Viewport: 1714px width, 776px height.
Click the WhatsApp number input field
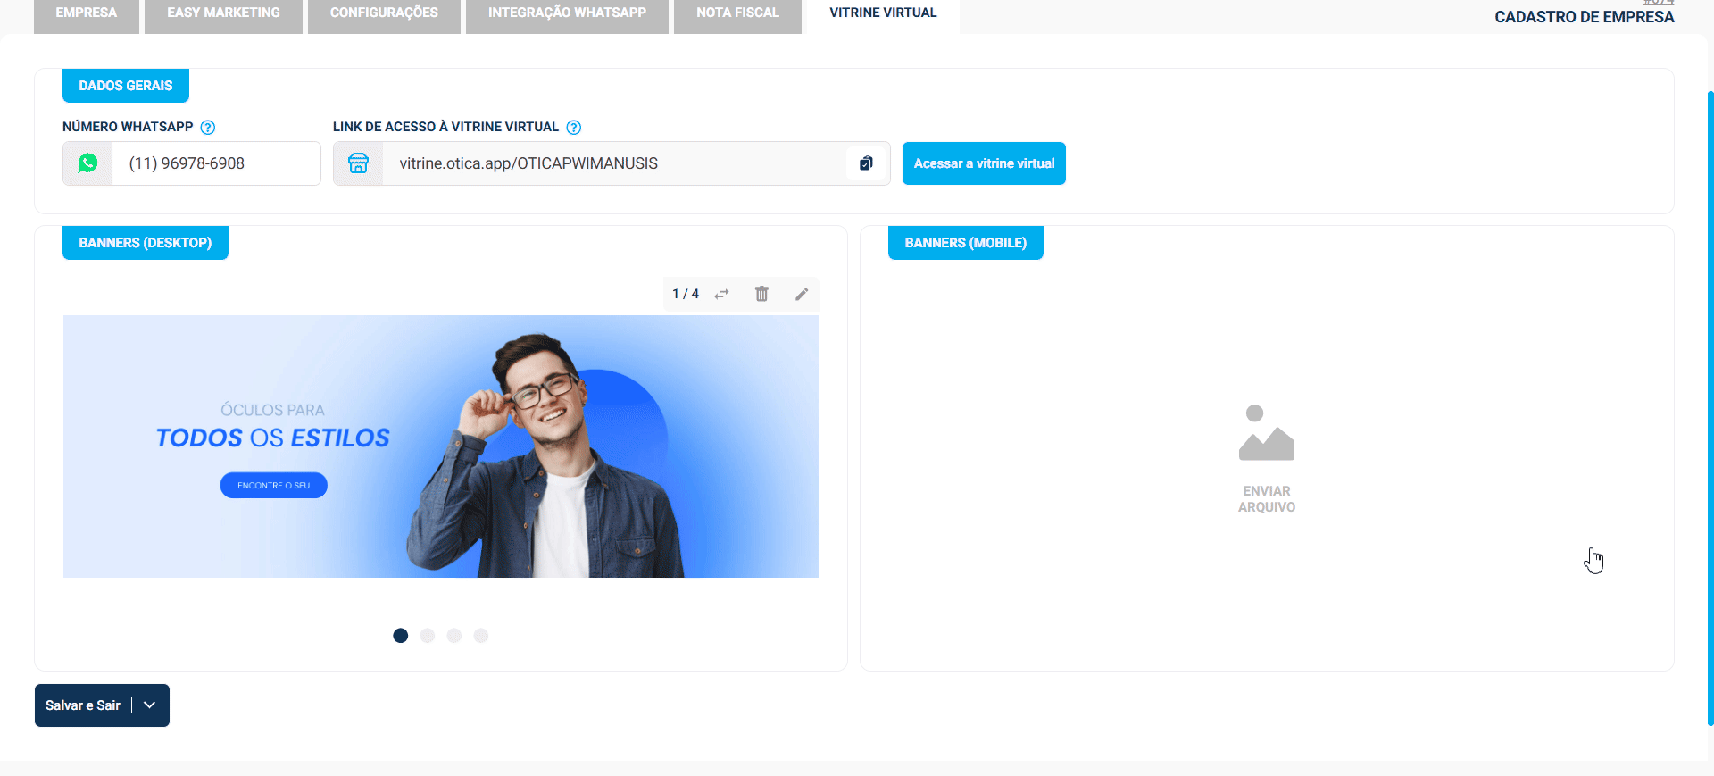pyautogui.click(x=215, y=163)
